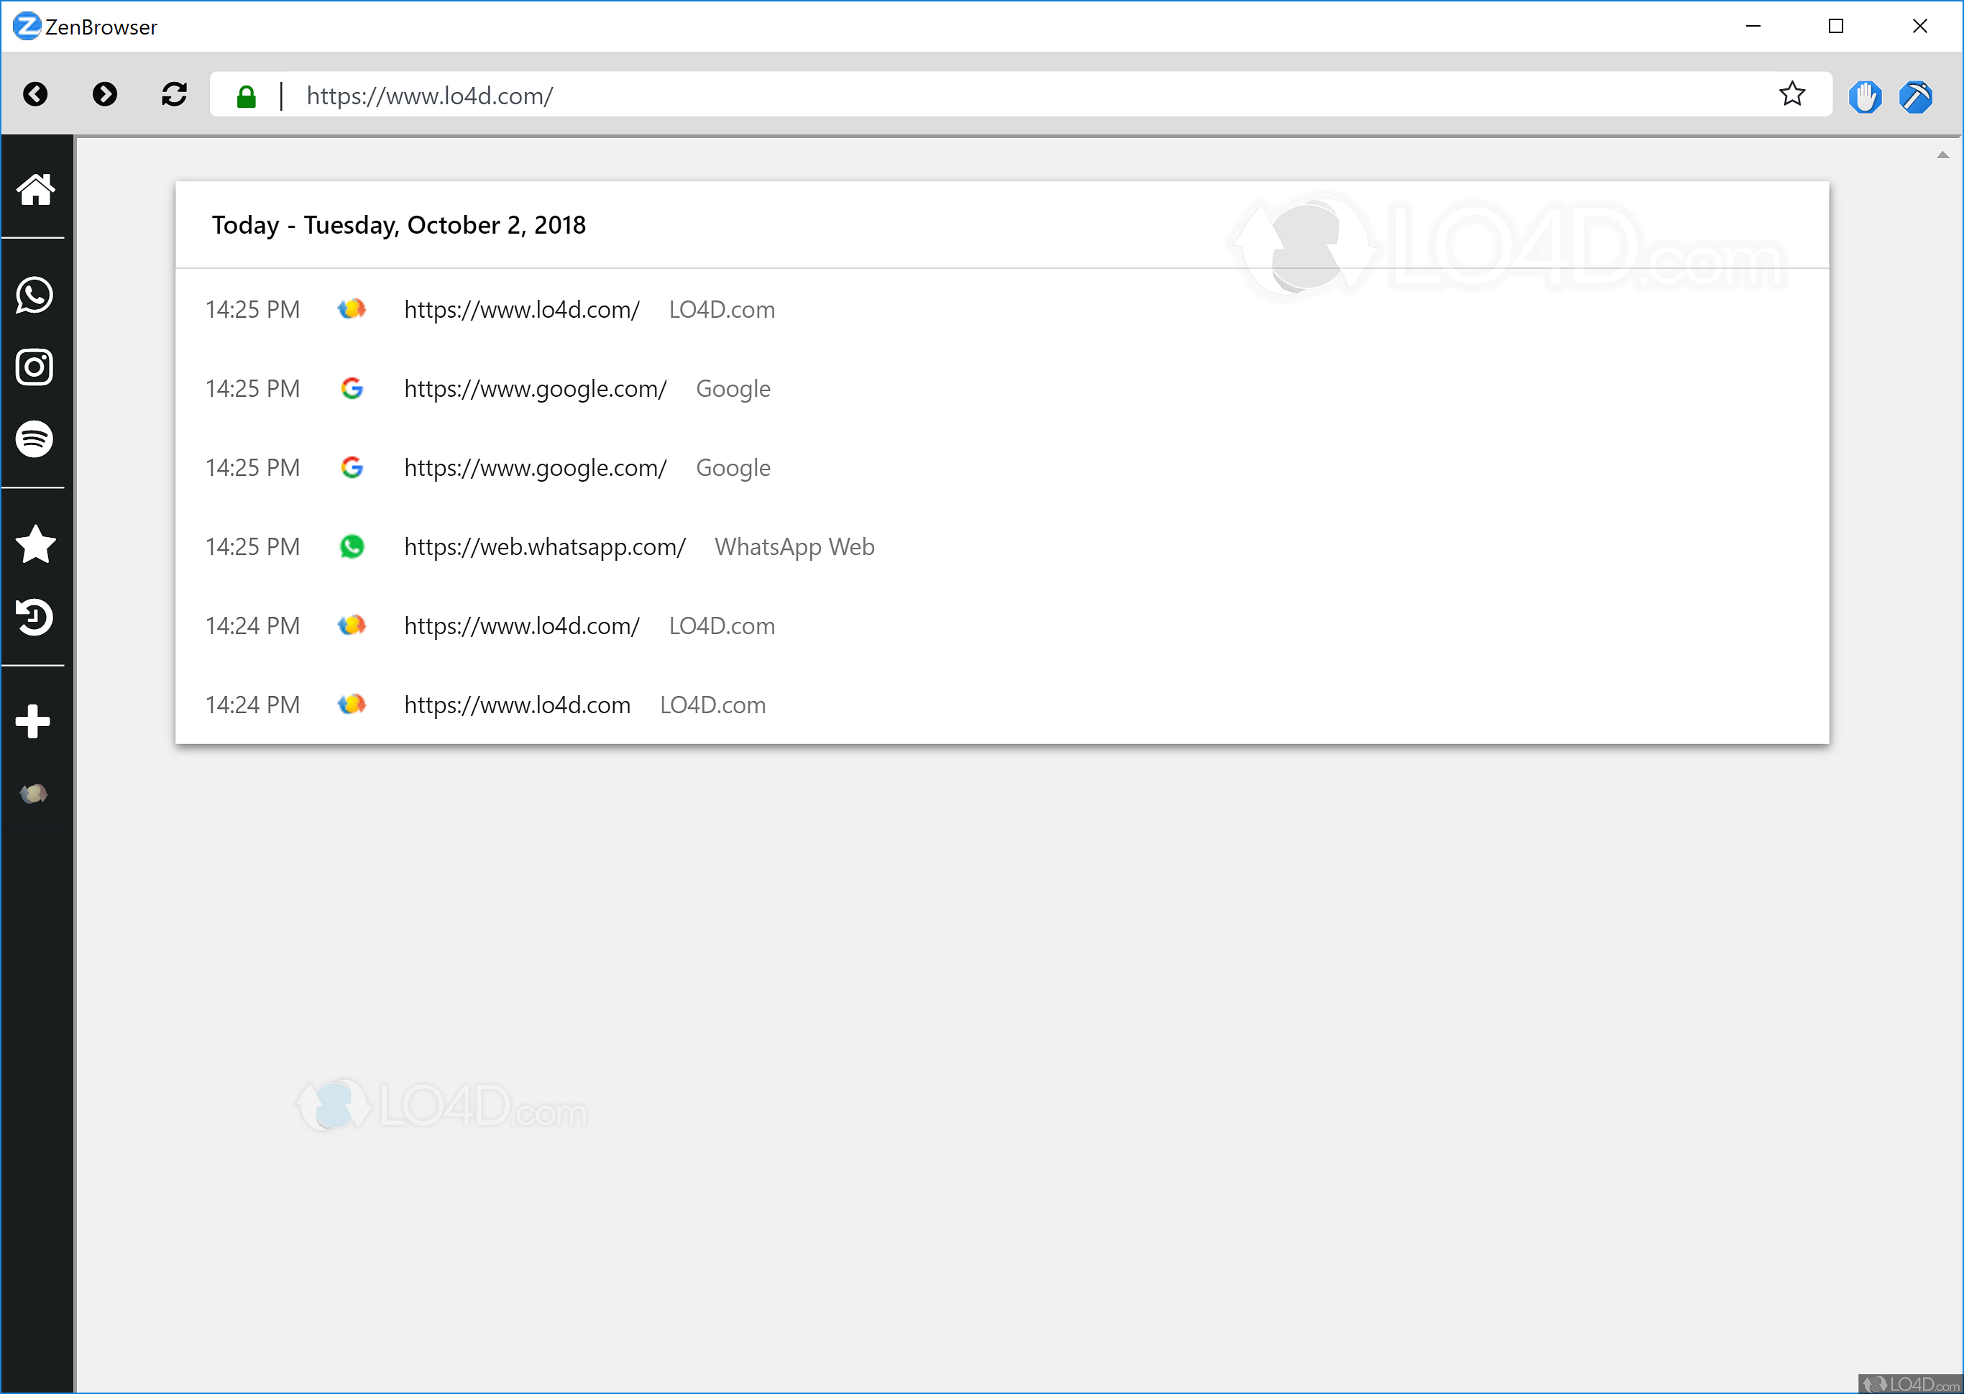Open the WhatsApp Web history entry

click(544, 547)
